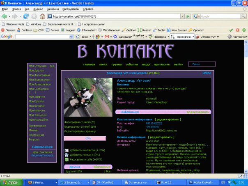
Task: Click the Firefox throbber icon near menu bar
Action: pyautogui.click(x=245, y=9)
